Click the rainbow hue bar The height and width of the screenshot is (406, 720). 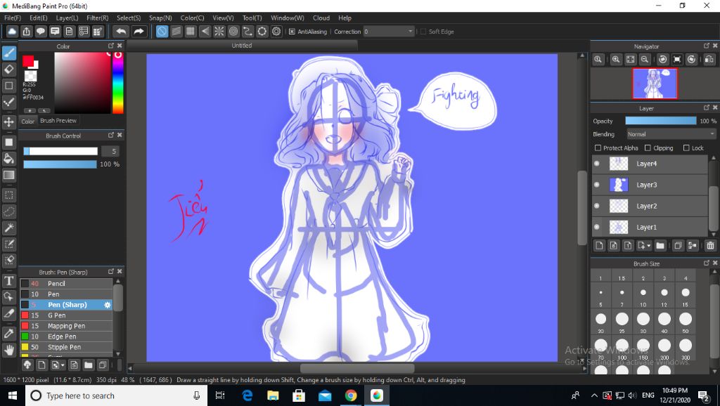[x=118, y=83]
